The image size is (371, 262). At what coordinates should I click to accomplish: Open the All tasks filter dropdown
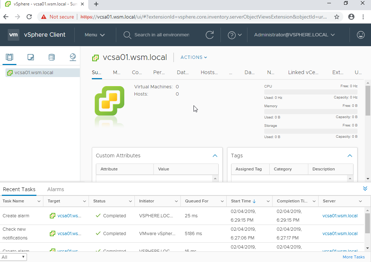point(13,257)
